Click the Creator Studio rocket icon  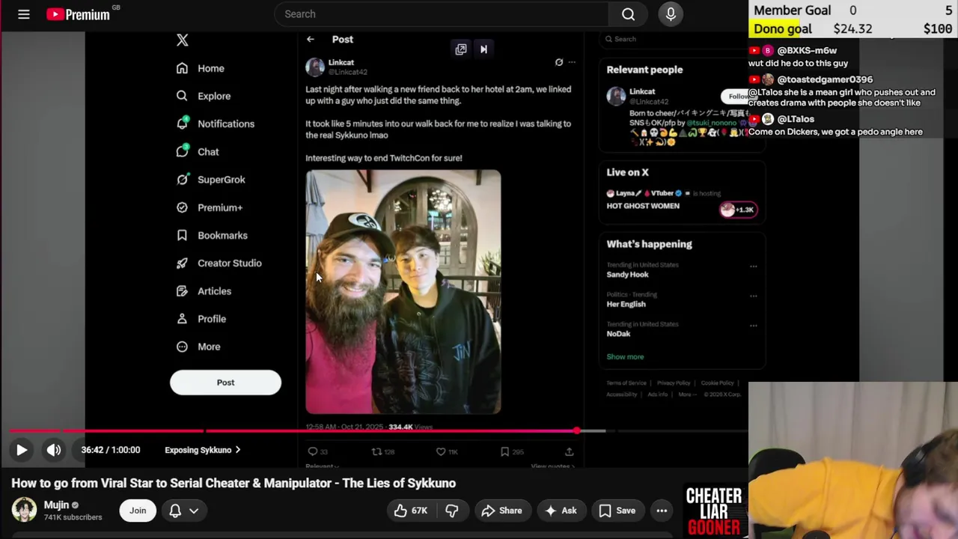(x=182, y=263)
